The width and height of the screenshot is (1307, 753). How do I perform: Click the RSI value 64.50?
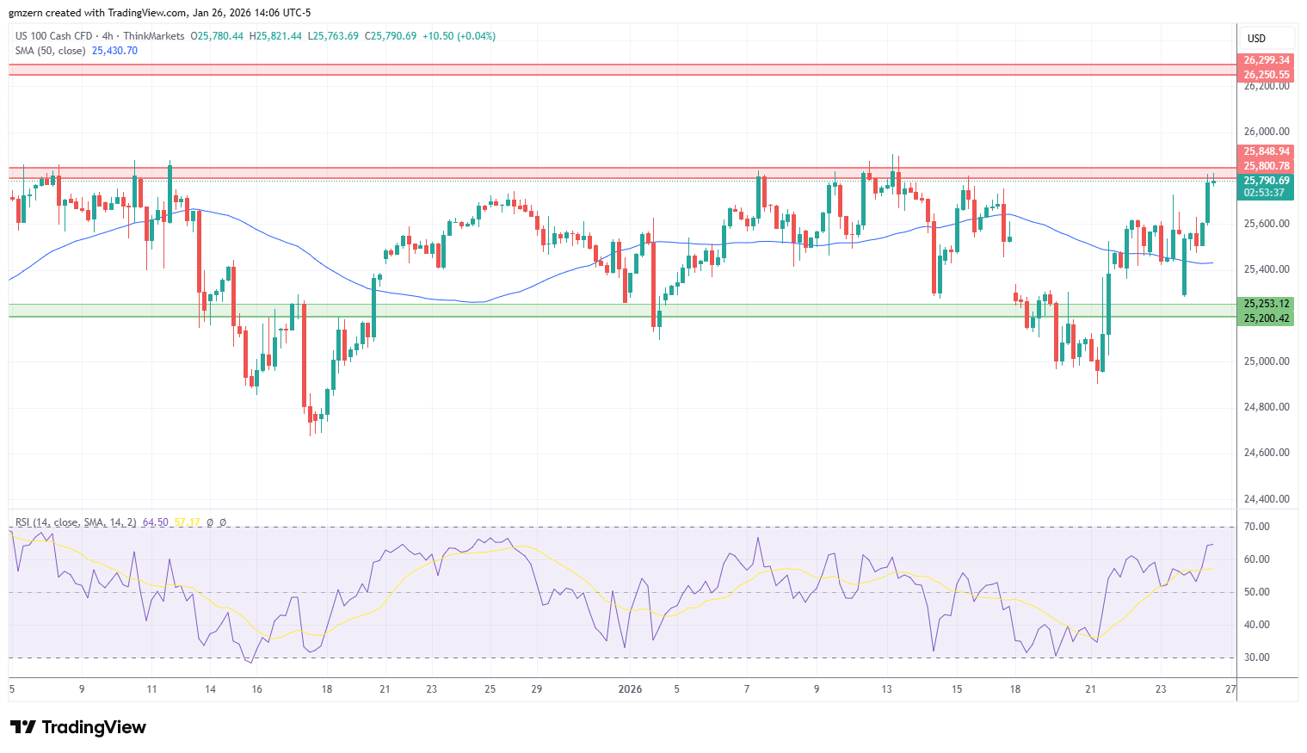(156, 522)
